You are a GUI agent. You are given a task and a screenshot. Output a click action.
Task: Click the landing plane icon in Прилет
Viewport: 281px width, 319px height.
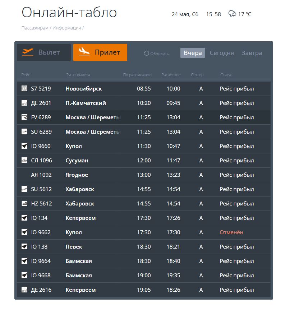(x=84, y=52)
